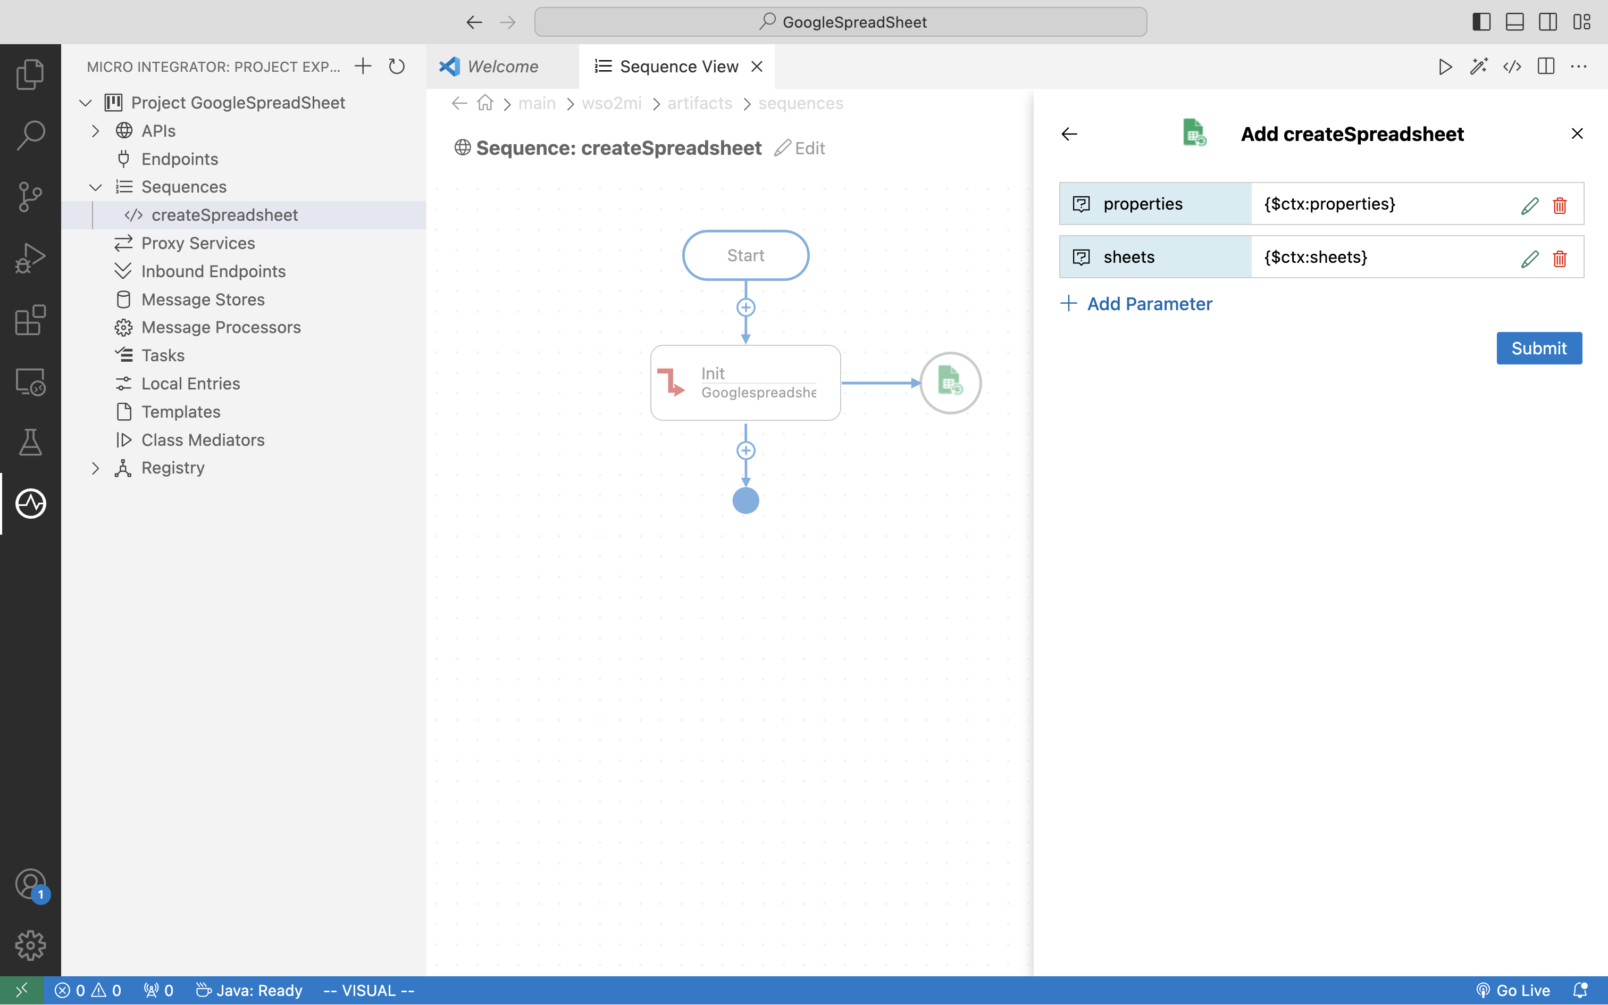Open More Actions ellipsis menu

[1579, 67]
